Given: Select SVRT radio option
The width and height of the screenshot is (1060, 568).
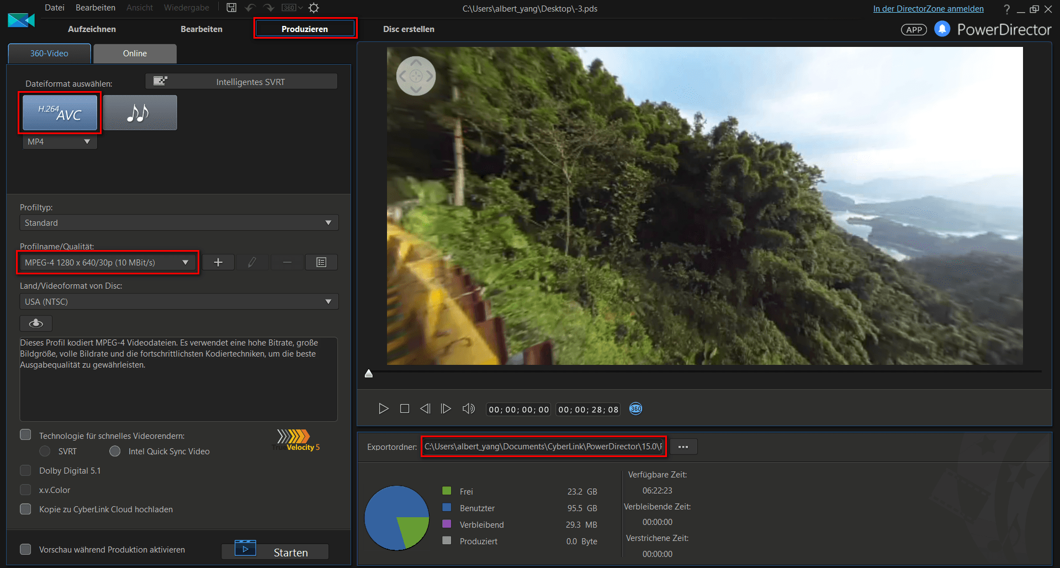Looking at the screenshot, I should click(45, 451).
